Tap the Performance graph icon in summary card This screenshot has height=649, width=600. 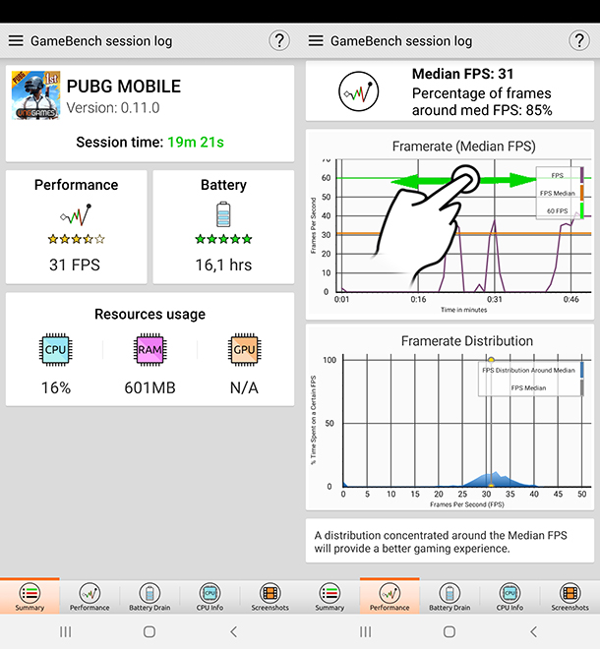point(76,214)
